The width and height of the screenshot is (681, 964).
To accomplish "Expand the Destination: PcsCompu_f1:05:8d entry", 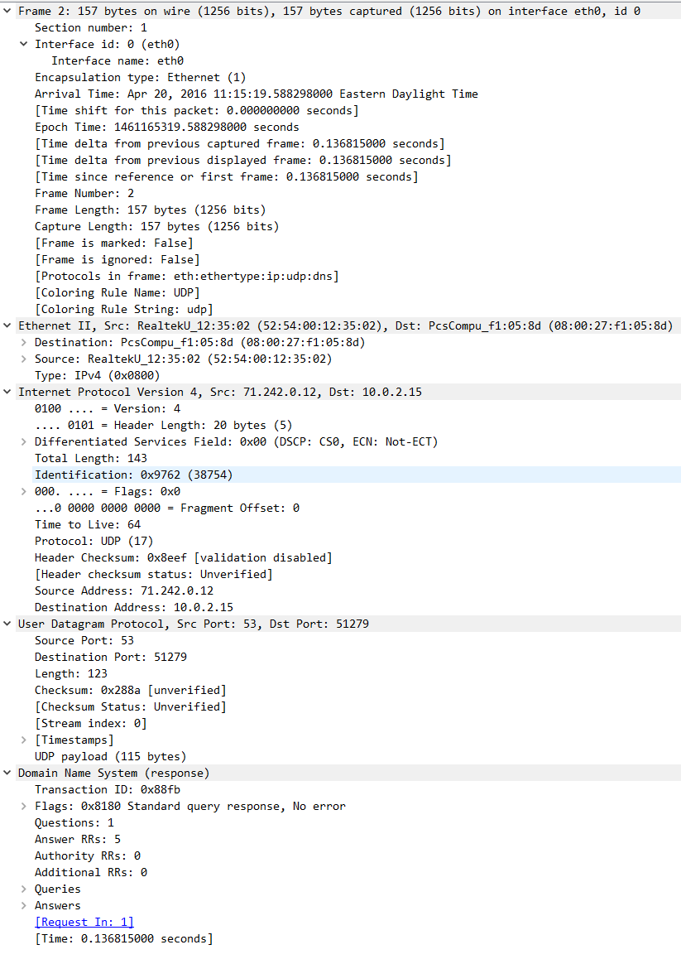I will [23, 342].
